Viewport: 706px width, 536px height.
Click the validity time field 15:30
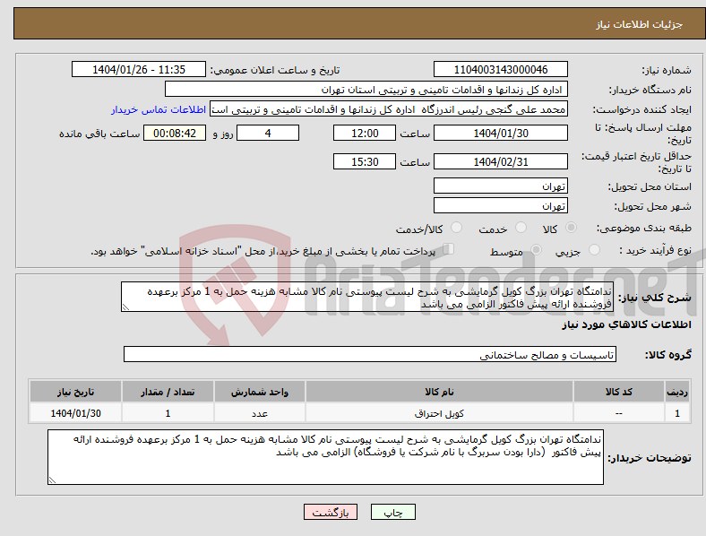pos(365,161)
